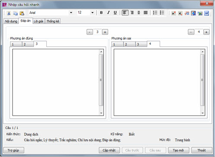Image resolution: width=215 pixels, height=157 pixels.
Task: Toggle Bold formatting
Action: [x=101, y=13]
